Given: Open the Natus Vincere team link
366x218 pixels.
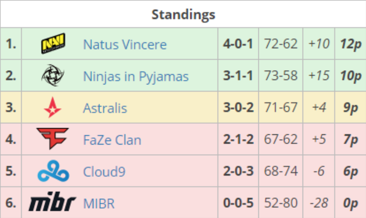Looking at the screenshot, I should coord(125,44).
